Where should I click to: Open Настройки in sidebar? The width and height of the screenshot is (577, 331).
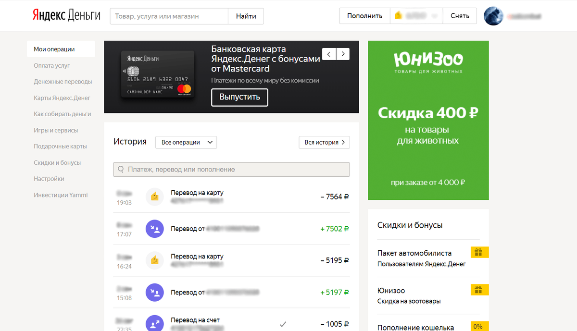[49, 179]
